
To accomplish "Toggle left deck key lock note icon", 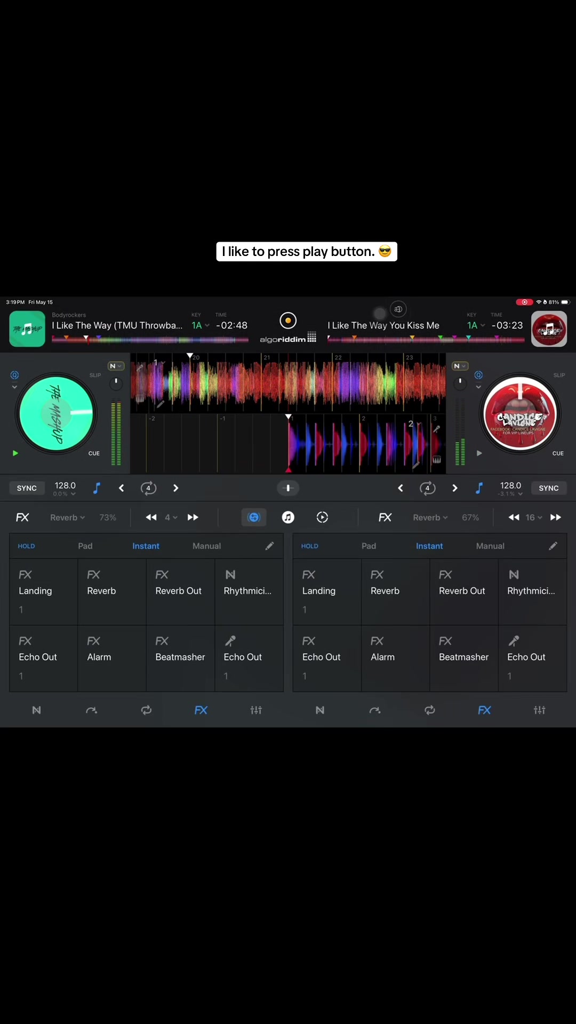I will (97, 488).
